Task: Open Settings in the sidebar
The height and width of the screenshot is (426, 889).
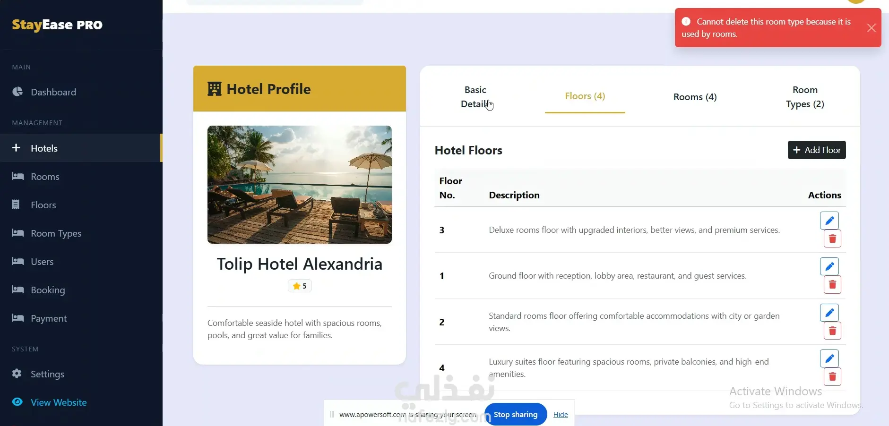Action: click(81, 374)
